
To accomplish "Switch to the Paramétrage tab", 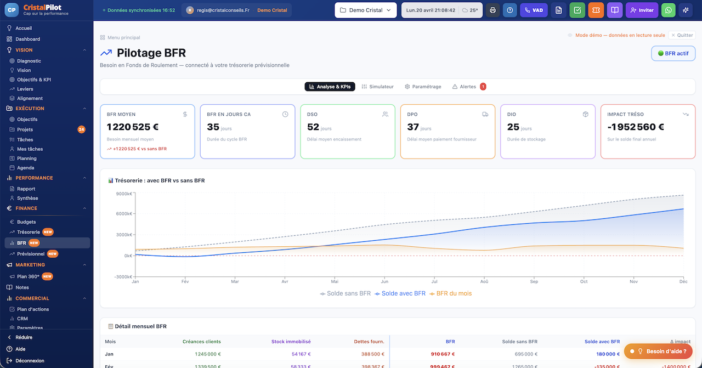I will pyautogui.click(x=423, y=87).
